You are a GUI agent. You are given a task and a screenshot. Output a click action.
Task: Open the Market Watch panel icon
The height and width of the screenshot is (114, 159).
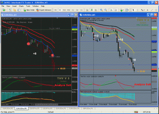10,10
